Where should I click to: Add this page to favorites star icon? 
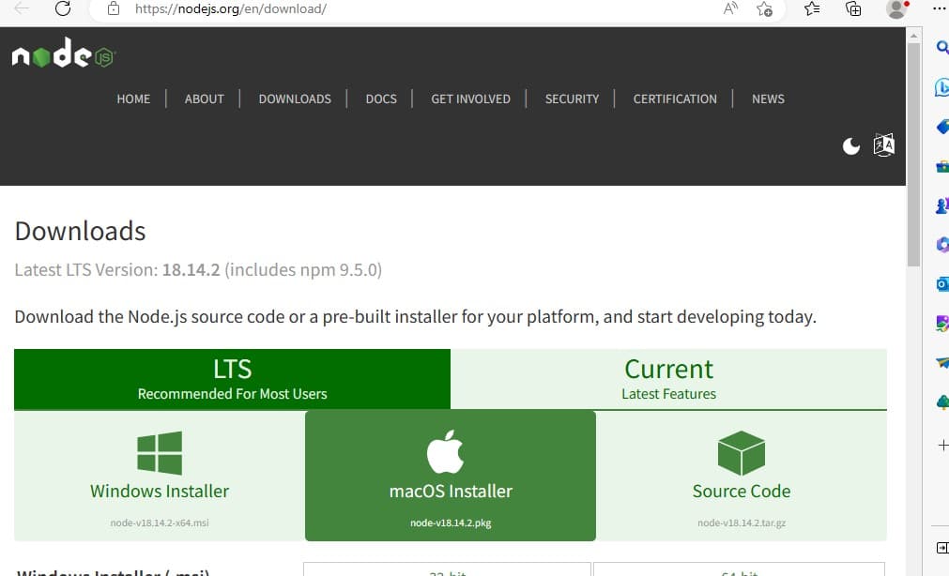[764, 8]
